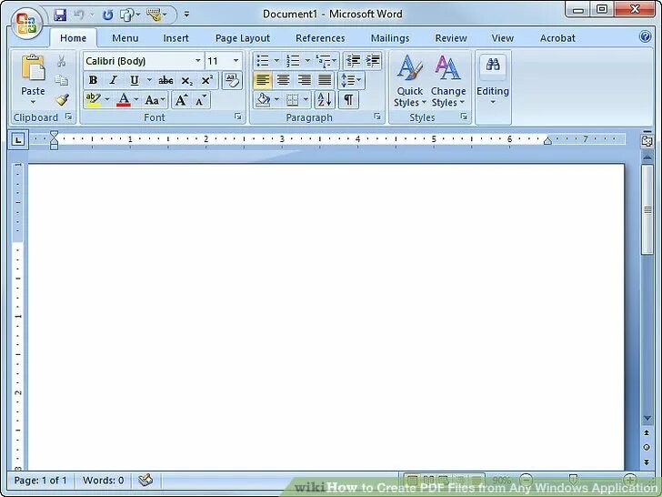Align text to the right
Screen dimensions: 662x497
tap(304, 80)
